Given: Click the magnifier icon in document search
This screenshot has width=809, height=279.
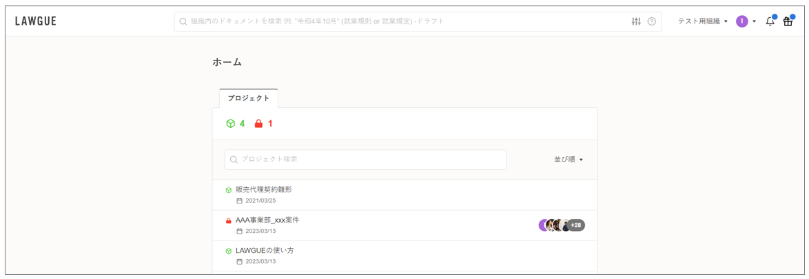Looking at the screenshot, I should tap(183, 21).
